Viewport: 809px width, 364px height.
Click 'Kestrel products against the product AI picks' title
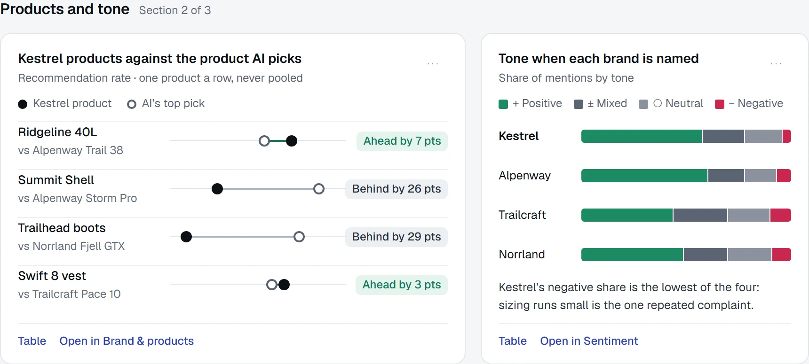(159, 59)
